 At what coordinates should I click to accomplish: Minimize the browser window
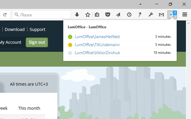[x=157, y=4]
